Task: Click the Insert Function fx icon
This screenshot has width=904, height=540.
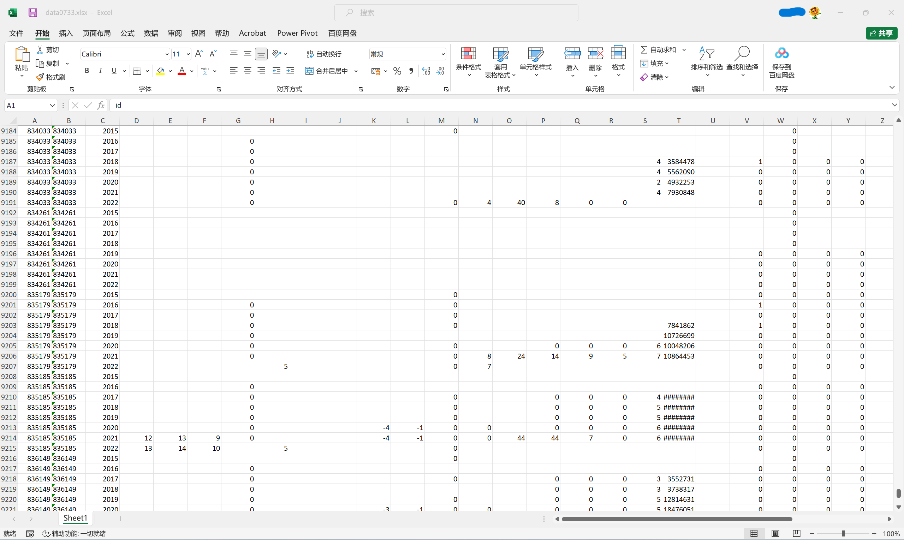Action: coord(101,106)
